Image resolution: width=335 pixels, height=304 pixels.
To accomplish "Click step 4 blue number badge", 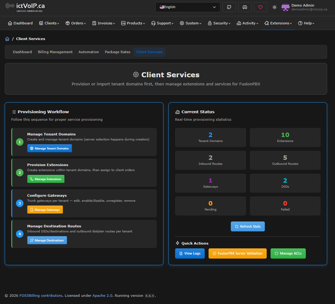I will click(x=20, y=234).
